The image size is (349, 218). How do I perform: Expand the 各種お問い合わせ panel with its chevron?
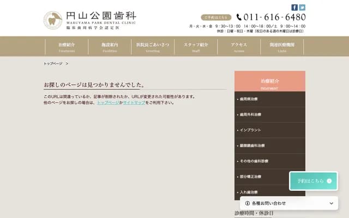click(x=331, y=203)
